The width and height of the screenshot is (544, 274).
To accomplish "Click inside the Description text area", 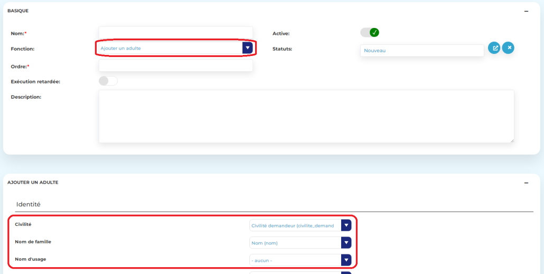I will point(306,116).
